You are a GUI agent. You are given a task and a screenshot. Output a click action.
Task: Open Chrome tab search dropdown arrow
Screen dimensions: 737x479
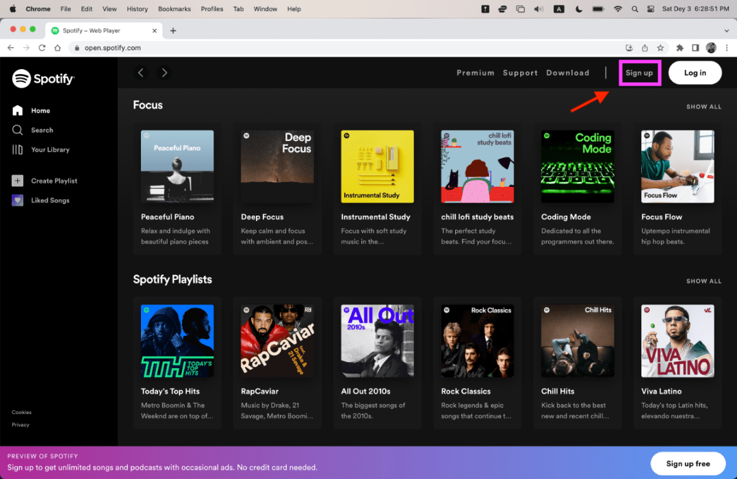(727, 31)
